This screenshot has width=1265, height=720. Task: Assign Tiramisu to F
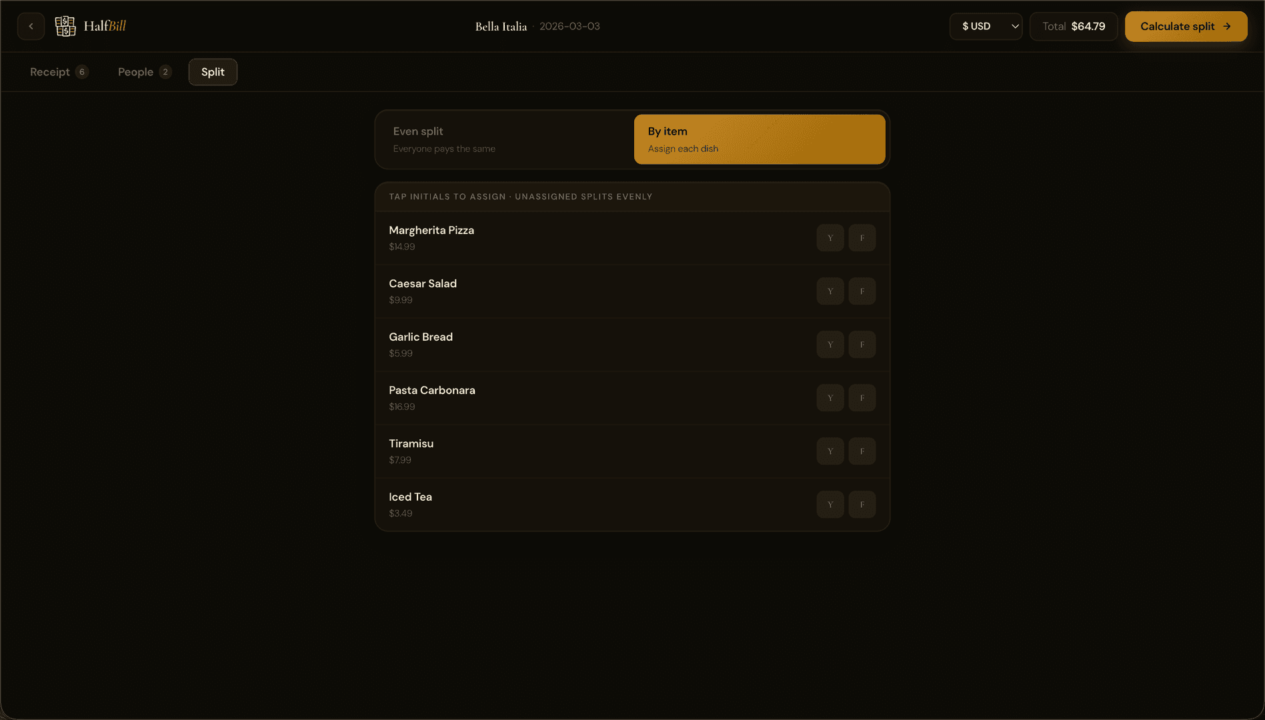pos(862,451)
